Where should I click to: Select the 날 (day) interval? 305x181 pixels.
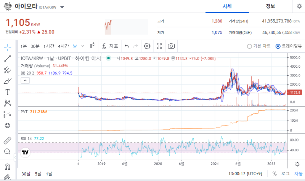[75, 46]
